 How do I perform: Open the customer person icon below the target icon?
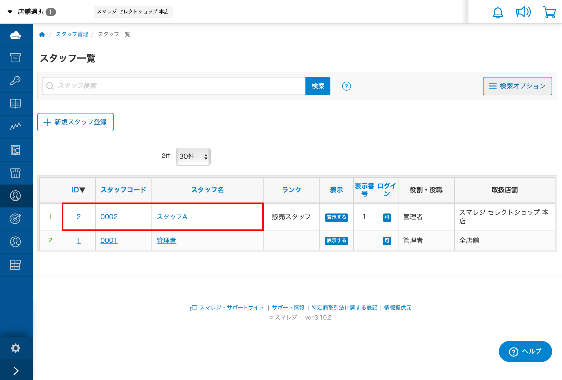tap(15, 242)
